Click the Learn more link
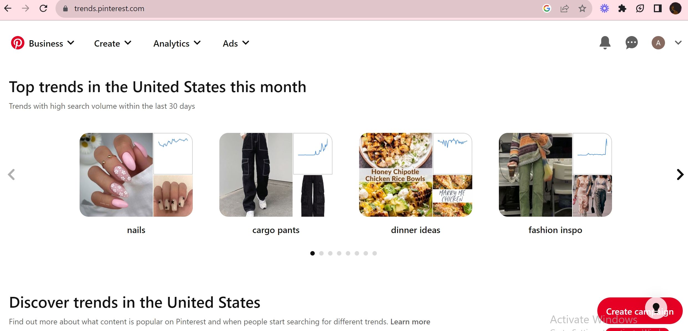This screenshot has height=331, width=688. pyautogui.click(x=410, y=322)
